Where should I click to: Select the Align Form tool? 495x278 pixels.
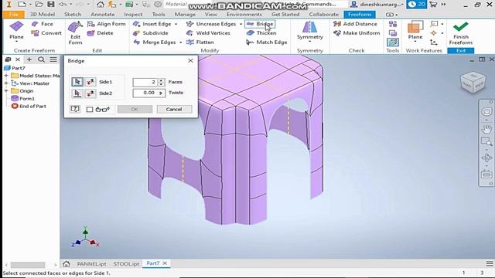[x=107, y=24]
